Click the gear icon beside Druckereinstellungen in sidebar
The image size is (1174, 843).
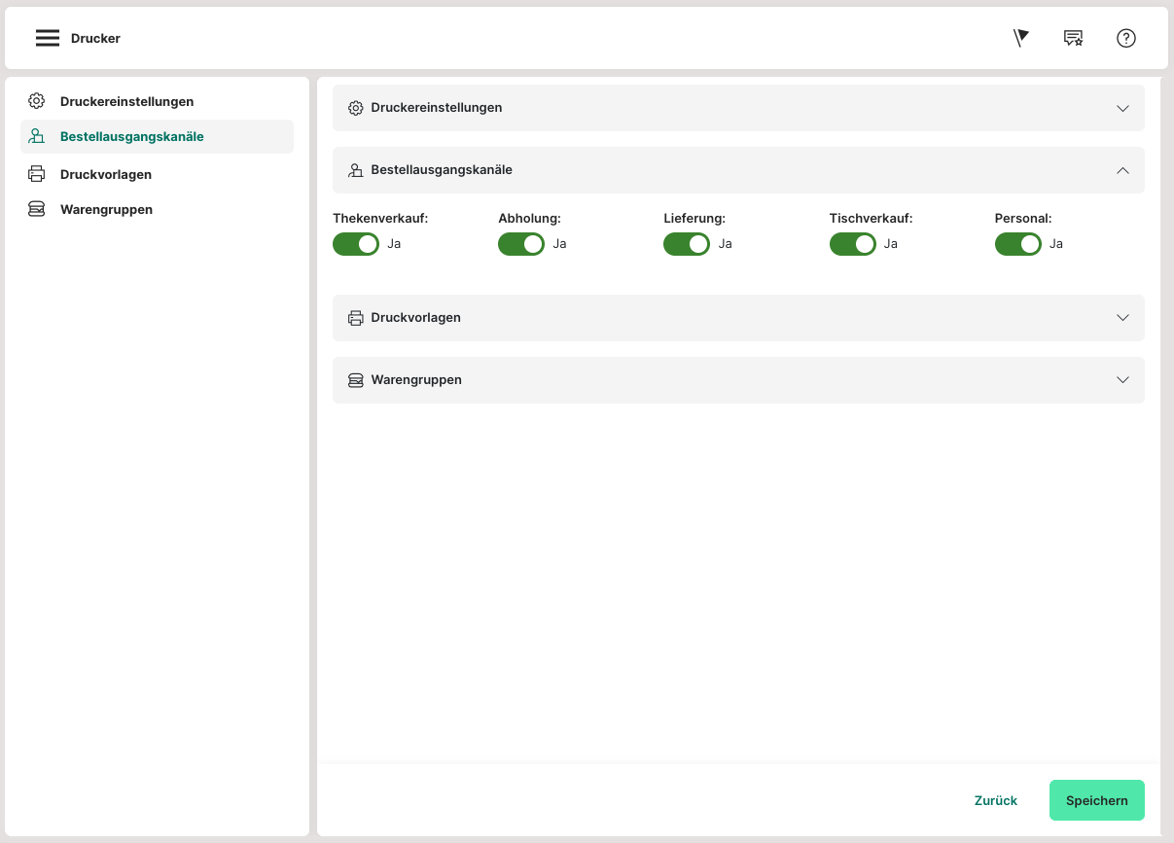[x=37, y=101]
